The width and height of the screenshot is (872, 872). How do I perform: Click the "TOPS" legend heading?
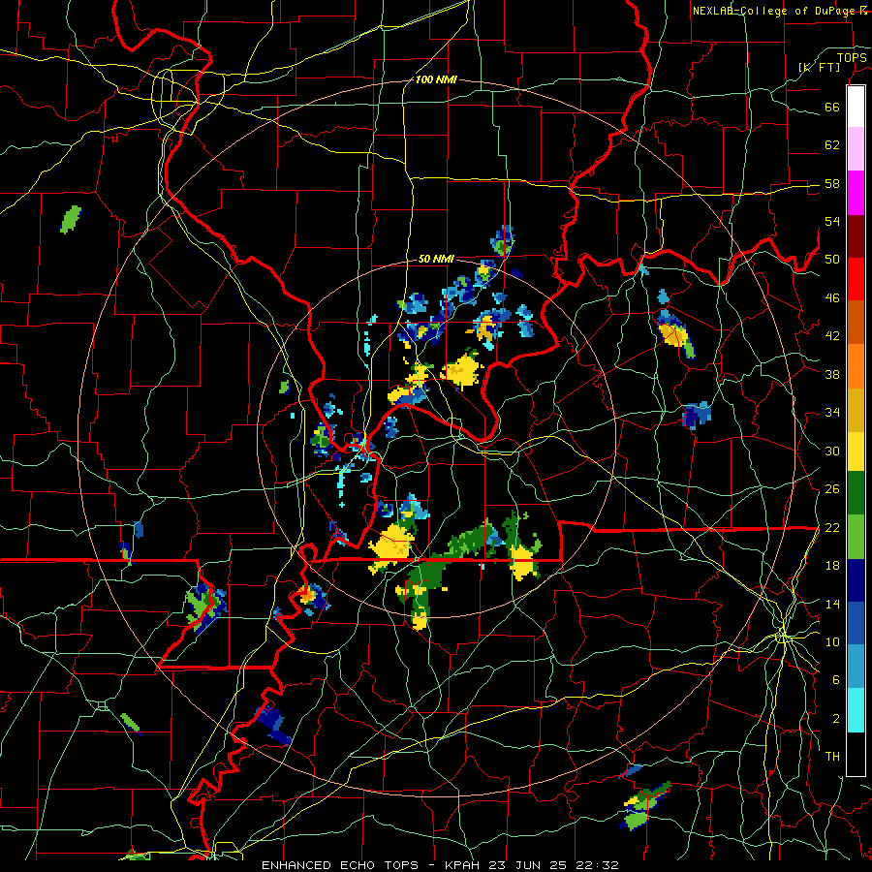coord(852,57)
